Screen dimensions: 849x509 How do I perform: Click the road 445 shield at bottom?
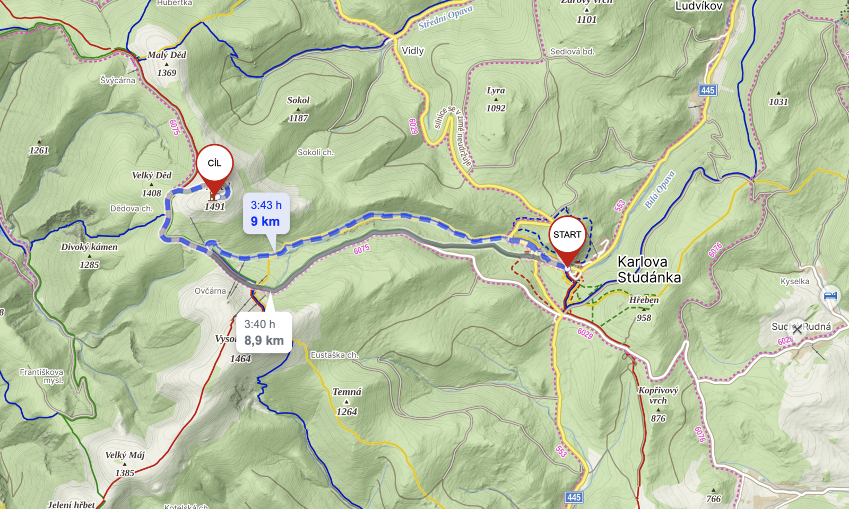pyautogui.click(x=574, y=497)
